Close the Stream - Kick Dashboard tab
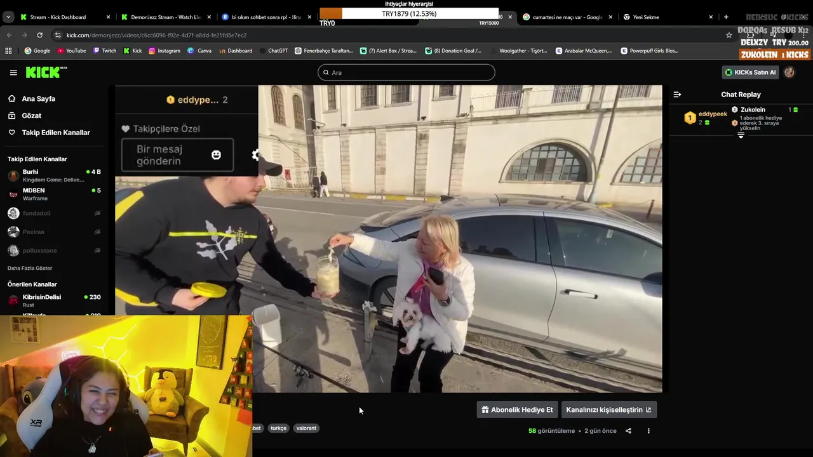The image size is (813, 457). coord(108,17)
